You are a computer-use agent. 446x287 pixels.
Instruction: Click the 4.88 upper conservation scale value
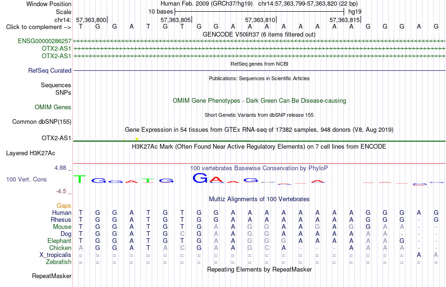[60, 168]
